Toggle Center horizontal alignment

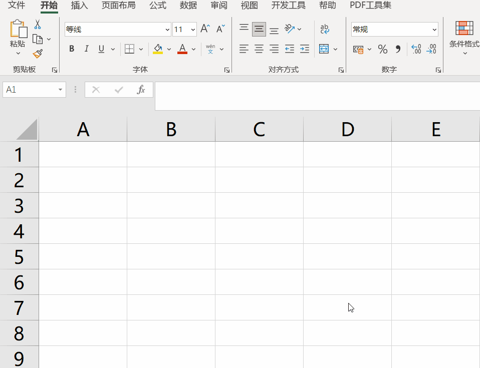tap(259, 49)
